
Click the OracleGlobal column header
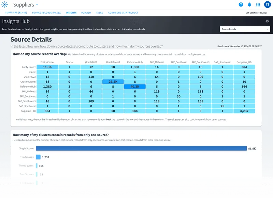(113, 62)
